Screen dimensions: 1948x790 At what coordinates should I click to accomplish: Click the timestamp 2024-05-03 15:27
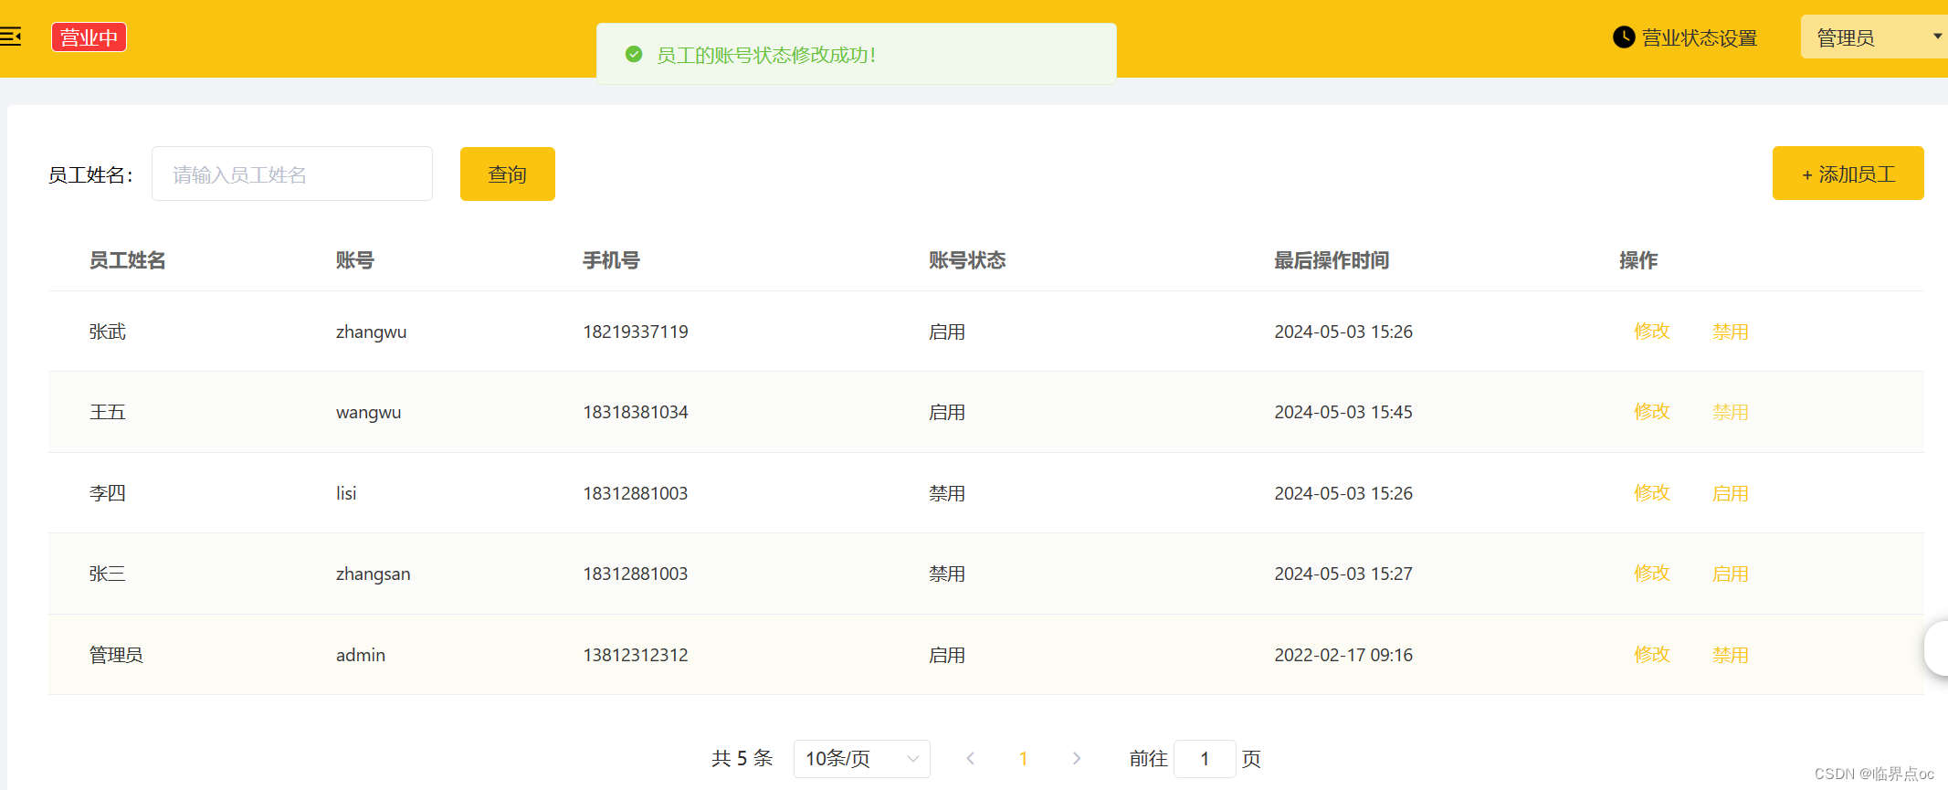pos(1343,574)
